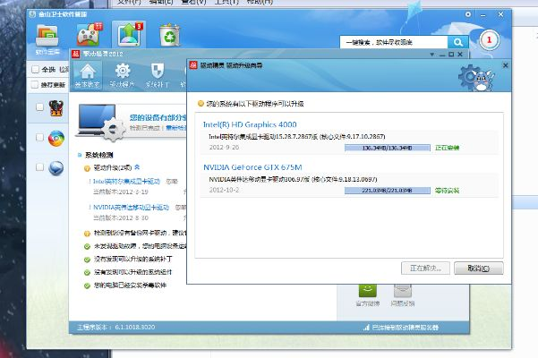
Task: Click the magnifier search button
Action: (458, 42)
